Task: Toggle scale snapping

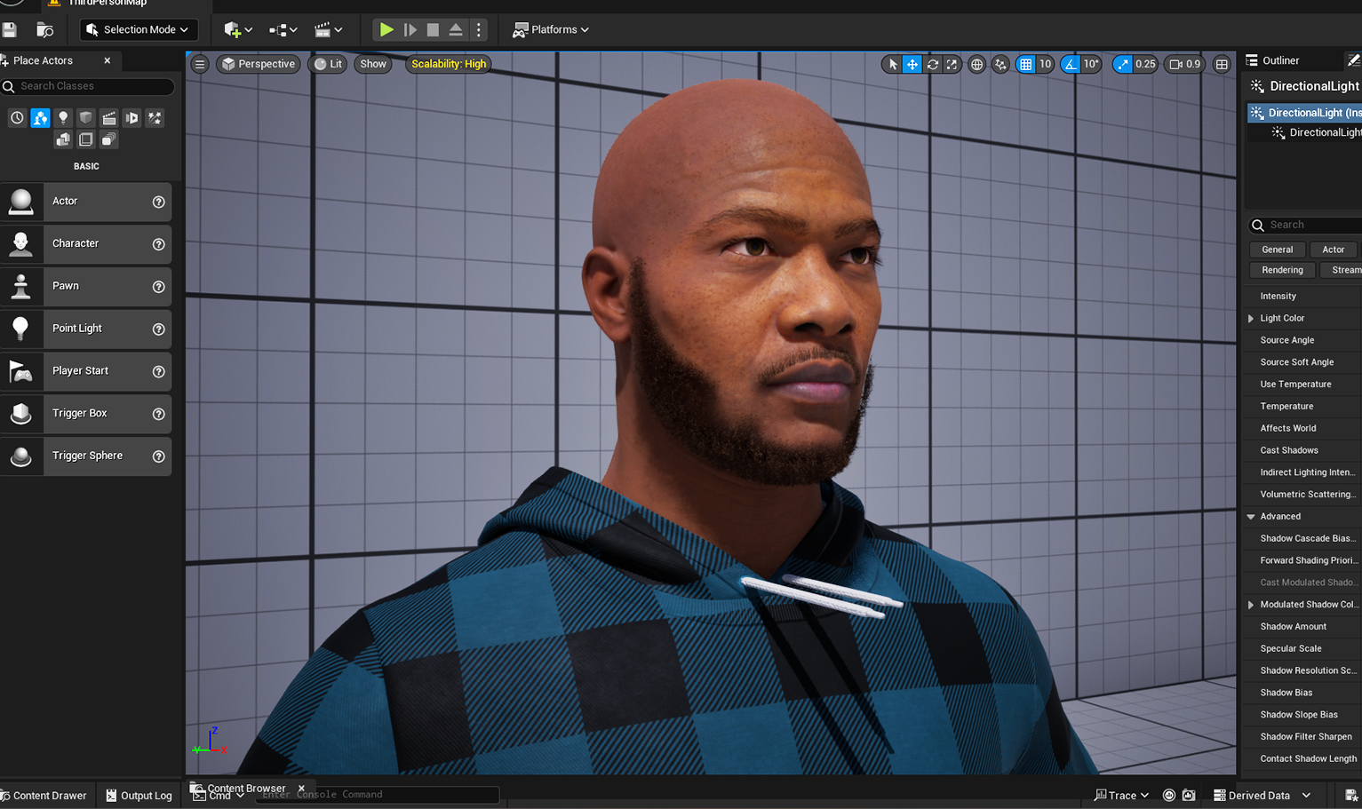Action: tap(1123, 64)
